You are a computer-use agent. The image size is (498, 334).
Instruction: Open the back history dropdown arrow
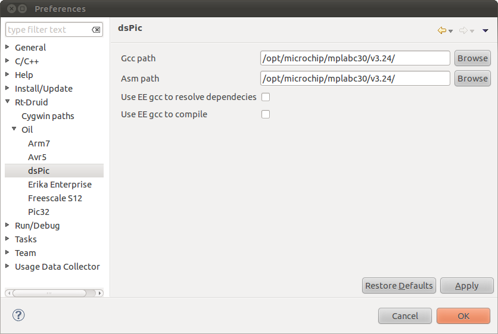[450, 31]
